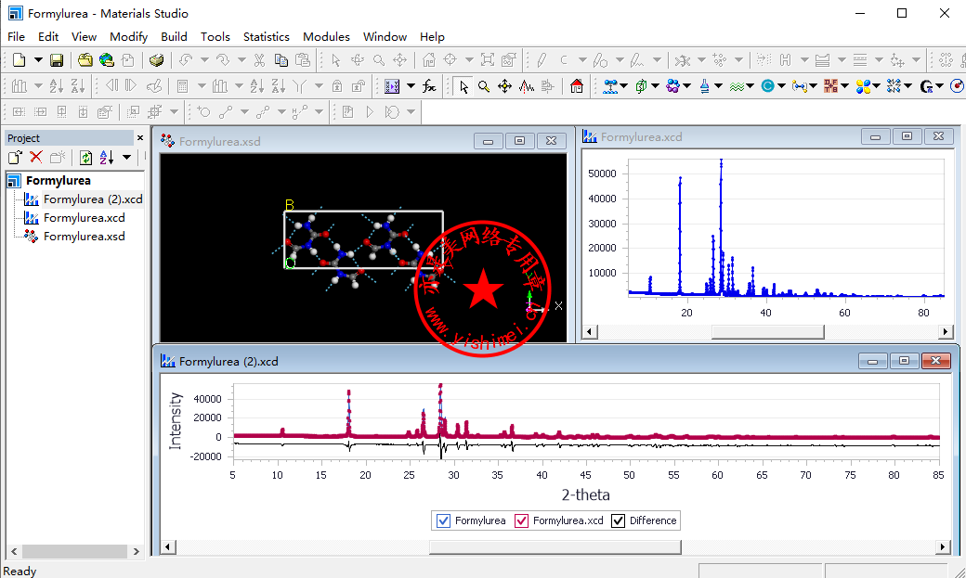Click the globe import icon
The image size is (966, 578).
[x=107, y=59]
